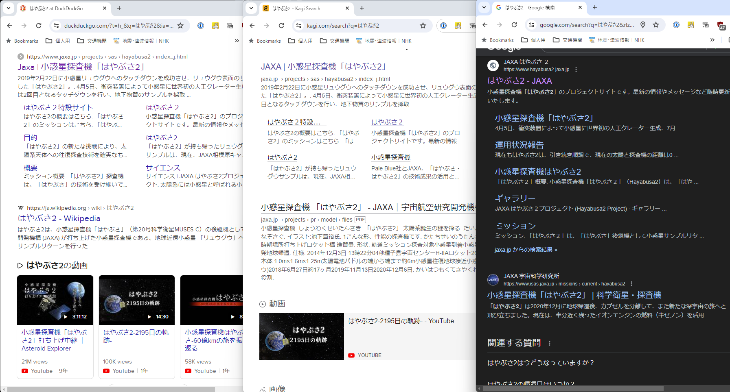Open site information icon in Kagi address bar
Viewport: 730px width, 392px height.
point(299,26)
